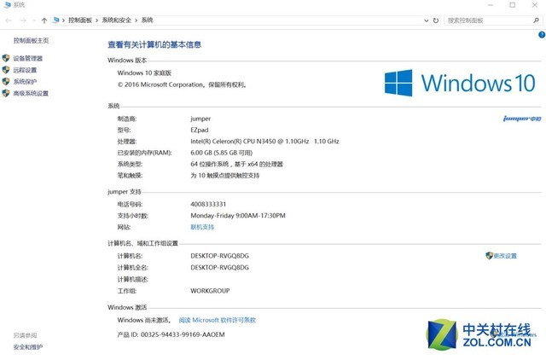This screenshot has height=360, width=546.
Task: Click Windows 10 家庭版 edition text
Action: pos(144,73)
